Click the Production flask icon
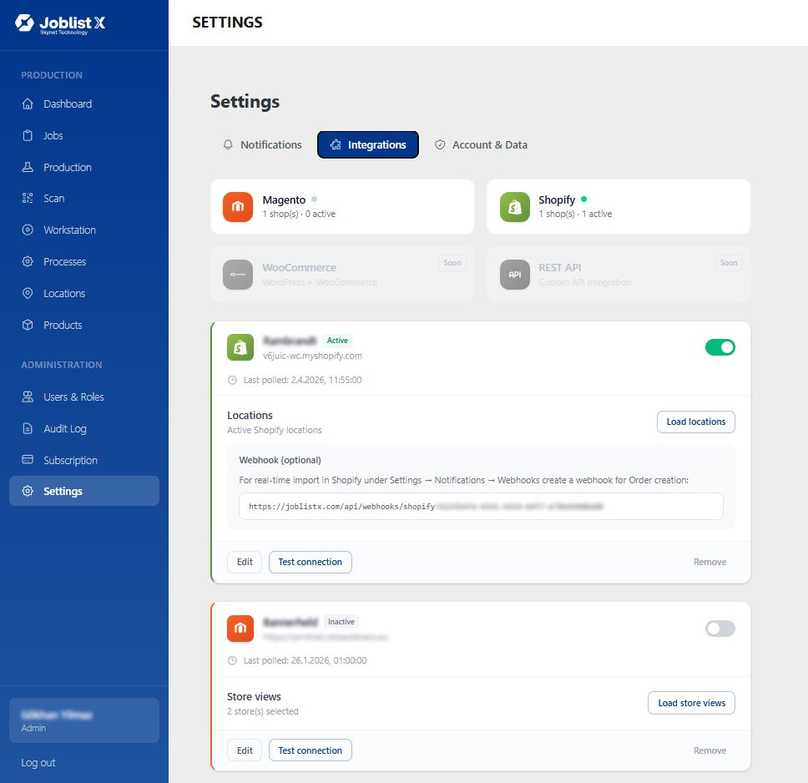Viewport: 808px width, 783px height. [x=28, y=167]
